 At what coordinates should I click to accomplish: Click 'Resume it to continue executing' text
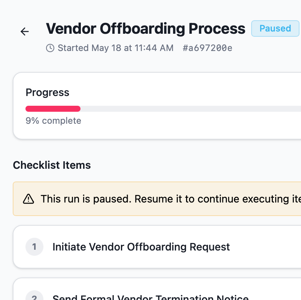(212, 199)
